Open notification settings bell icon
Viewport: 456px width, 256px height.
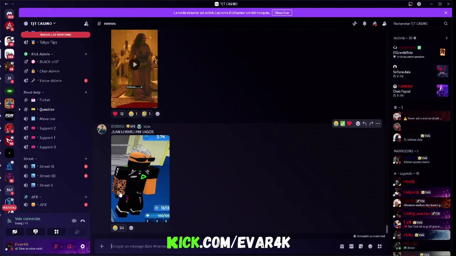(x=364, y=23)
